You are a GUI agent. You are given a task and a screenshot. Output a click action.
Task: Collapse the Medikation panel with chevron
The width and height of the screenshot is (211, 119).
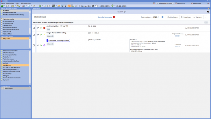(32, 9)
